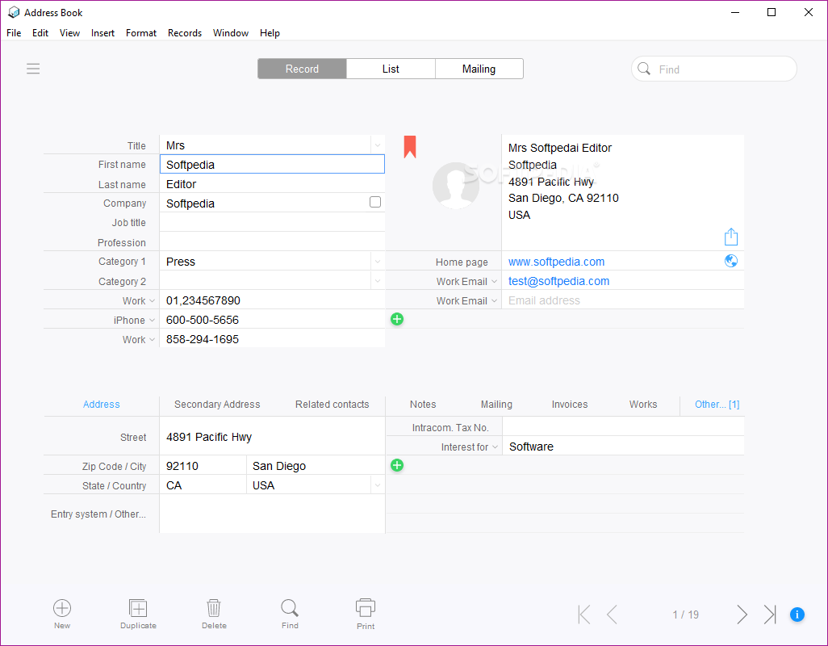828x646 pixels.
Task: Open the Insert menu
Action: click(102, 33)
